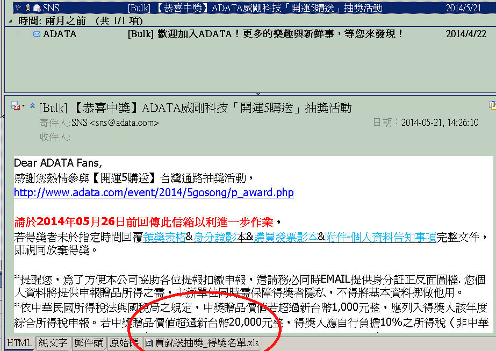This screenshot has height=351, width=496.
Task: Open the 原始碼 tab
Action: click(x=124, y=343)
